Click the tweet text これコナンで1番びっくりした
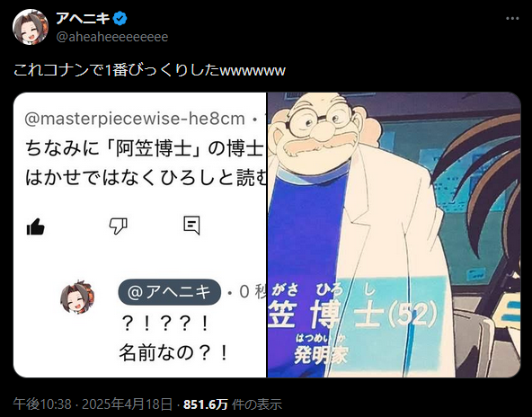 [x=117, y=71]
